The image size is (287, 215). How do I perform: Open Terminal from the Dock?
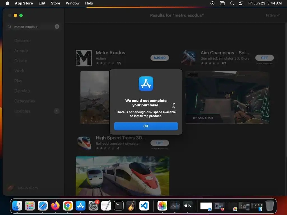point(119,206)
